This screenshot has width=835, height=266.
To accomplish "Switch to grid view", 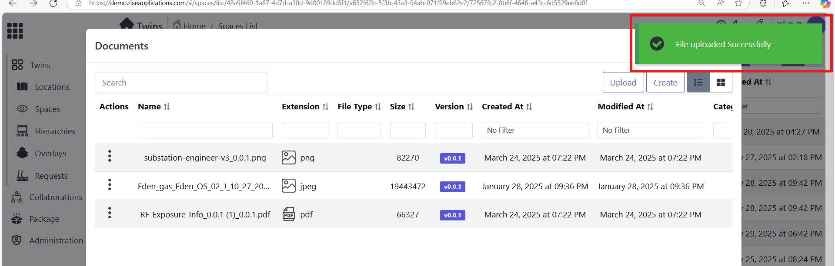I will tap(721, 82).
